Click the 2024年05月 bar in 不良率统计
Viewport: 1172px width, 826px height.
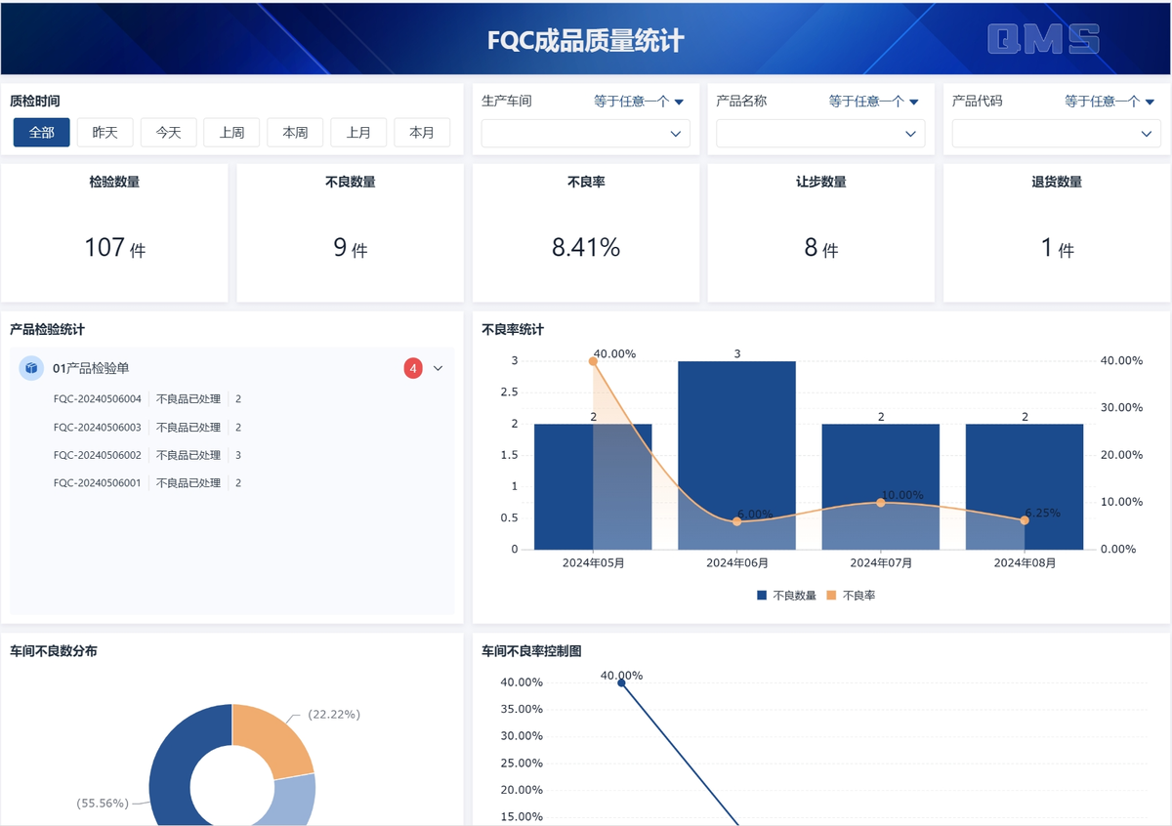[x=593, y=486]
